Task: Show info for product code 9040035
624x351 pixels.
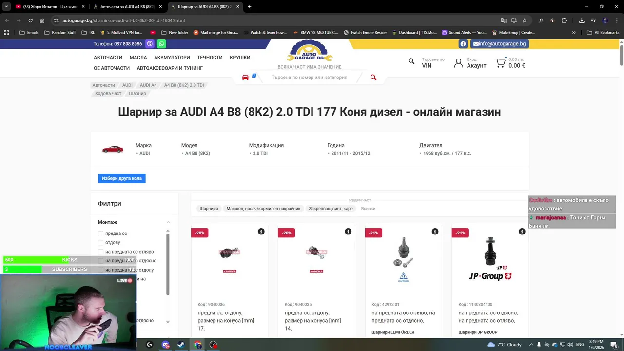Action: (x=348, y=232)
